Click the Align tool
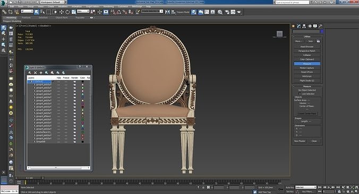This screenshot has height=194, width=359. point(174,12)
